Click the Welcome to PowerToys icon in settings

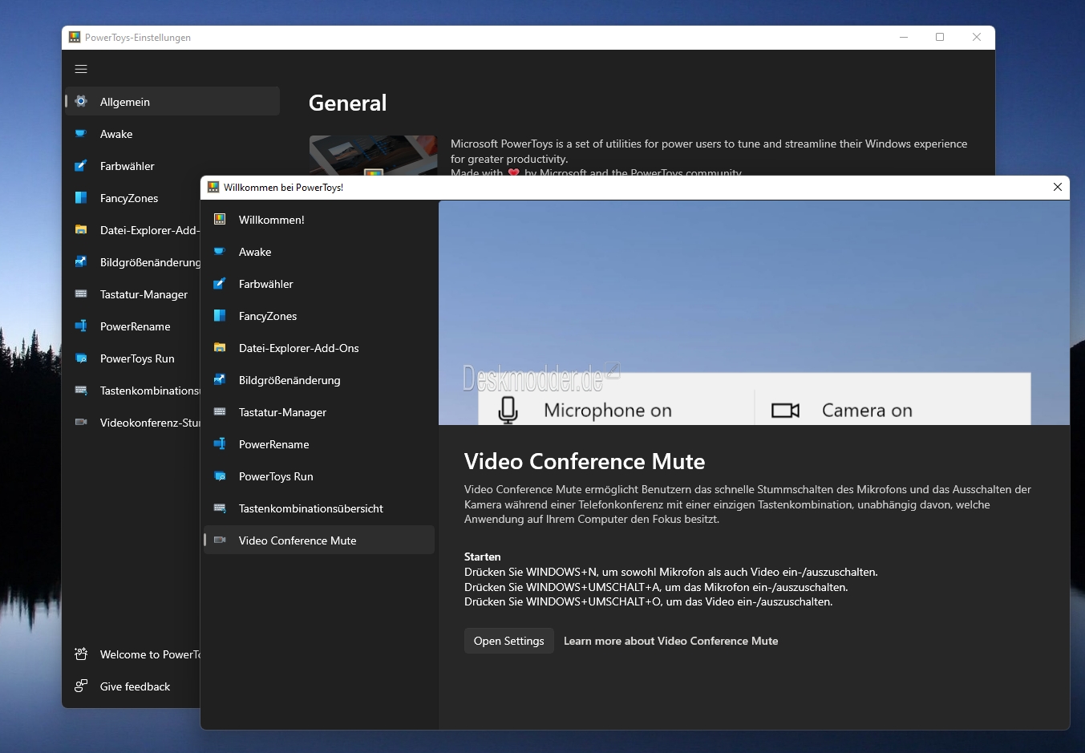click(81, 654)
